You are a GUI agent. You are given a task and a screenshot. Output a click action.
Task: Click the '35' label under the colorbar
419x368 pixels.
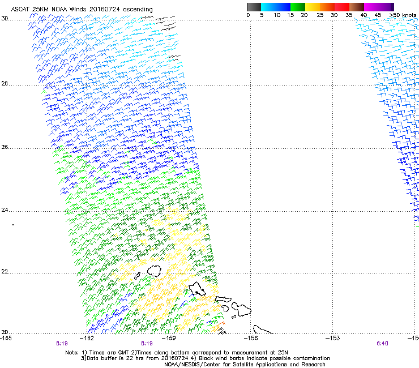[349, 15]
